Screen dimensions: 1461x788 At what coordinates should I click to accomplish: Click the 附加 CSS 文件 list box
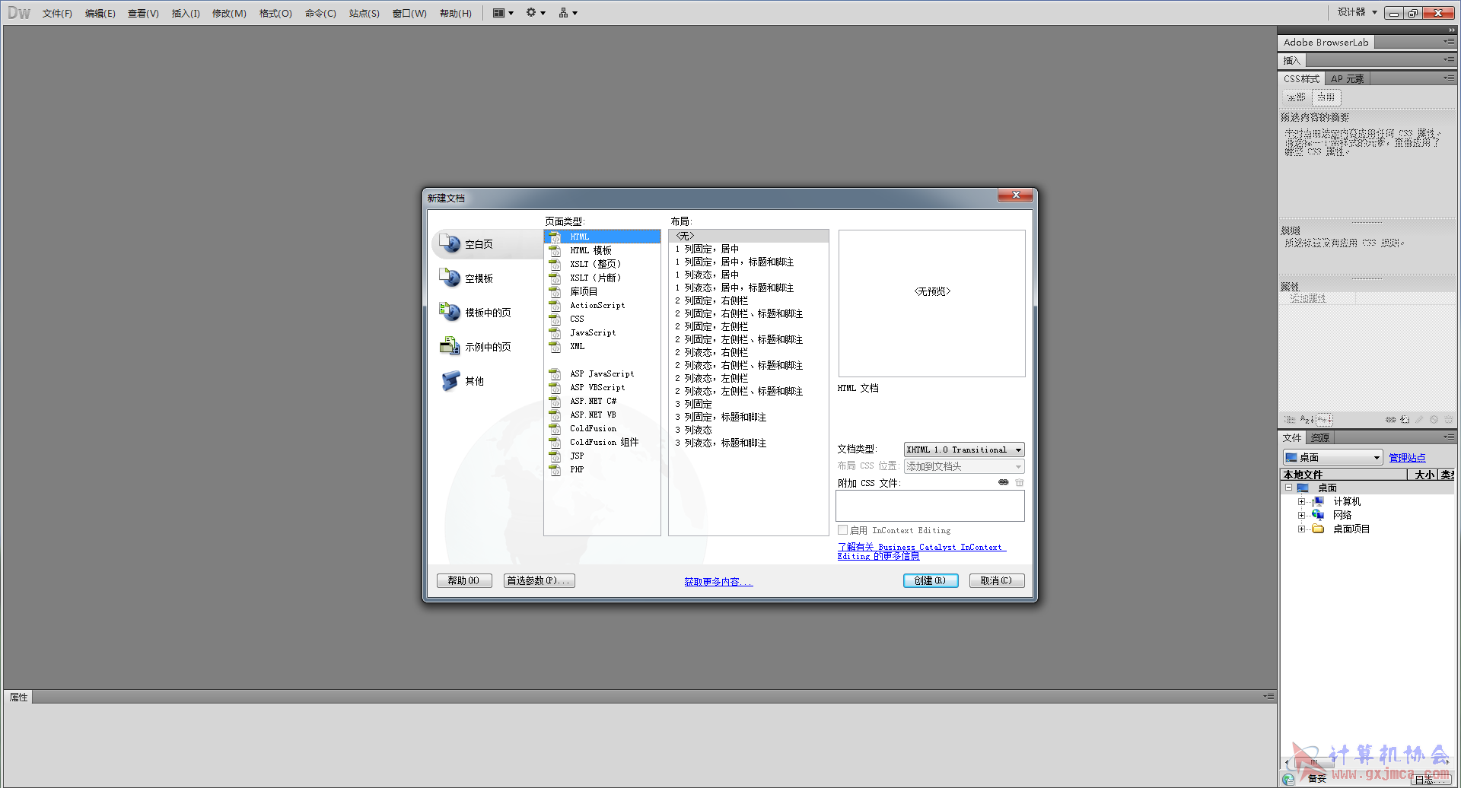click(930, 506)
